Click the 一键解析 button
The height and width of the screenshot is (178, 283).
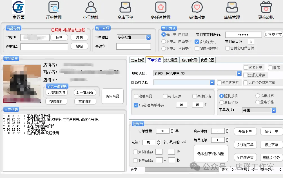tap(85, 93)
